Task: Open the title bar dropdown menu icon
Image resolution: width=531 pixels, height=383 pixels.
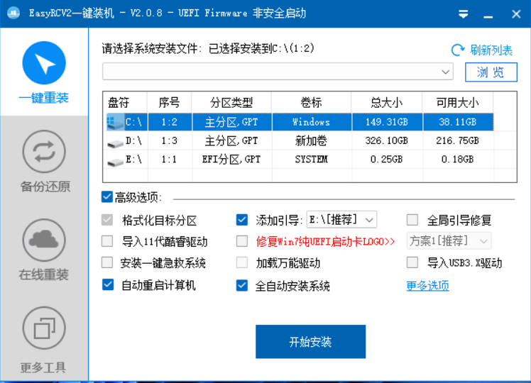Action: (463, 13)
